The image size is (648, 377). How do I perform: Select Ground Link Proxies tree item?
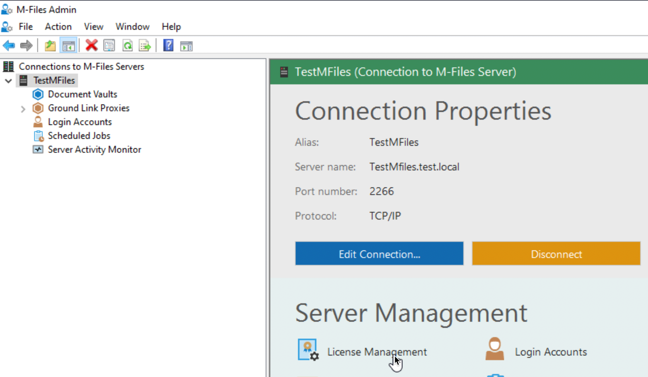pyautogui.click(x=89, y=108)
